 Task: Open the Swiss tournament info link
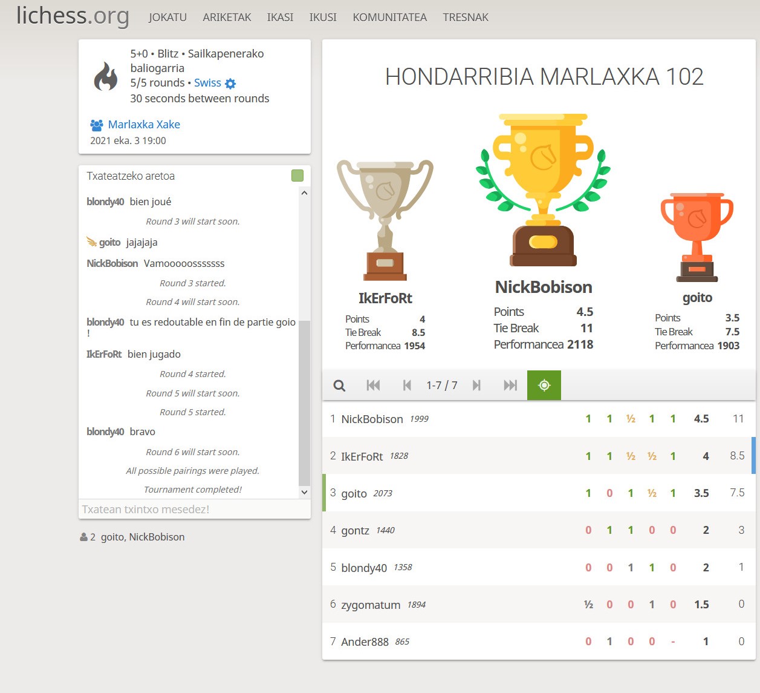pos(207,83)
